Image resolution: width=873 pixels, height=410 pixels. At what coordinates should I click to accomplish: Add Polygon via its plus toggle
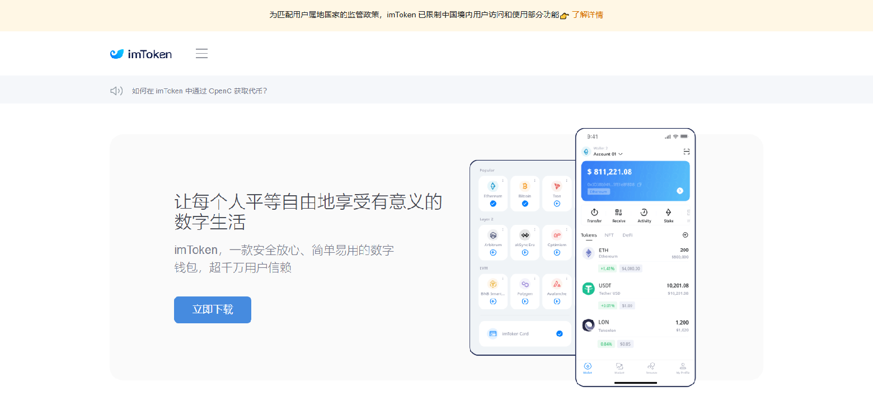[x=525, y=301]
